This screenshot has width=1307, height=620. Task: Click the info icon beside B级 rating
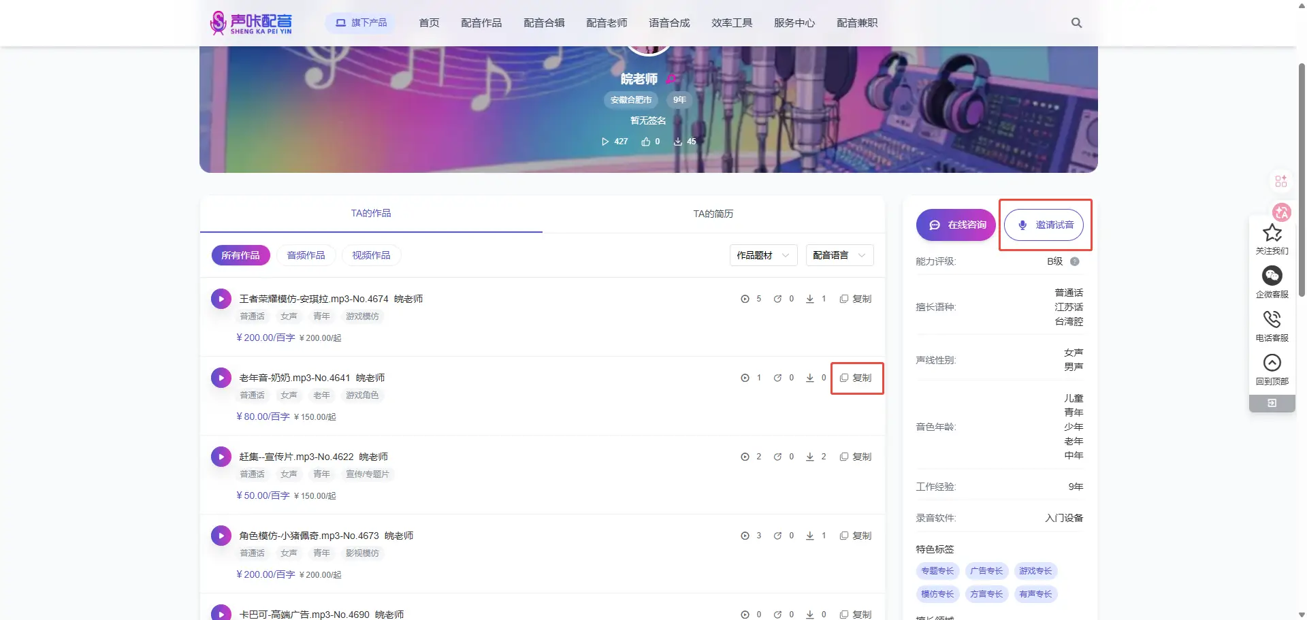coord(1075,261)
